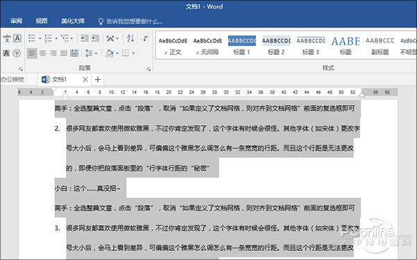Apply the 标题 3 style

311,44
